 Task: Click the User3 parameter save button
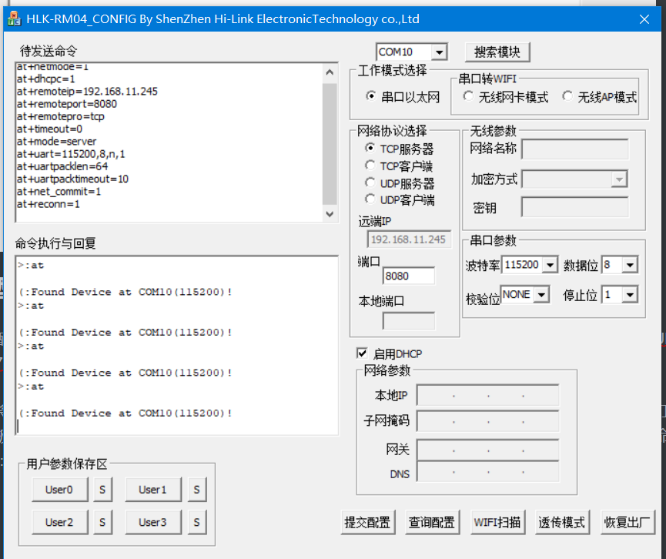pyautogui.click(x=153, y=521)
